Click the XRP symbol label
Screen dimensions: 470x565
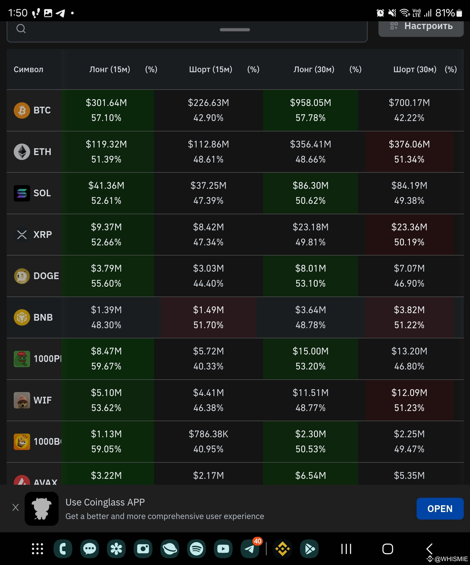43,235
